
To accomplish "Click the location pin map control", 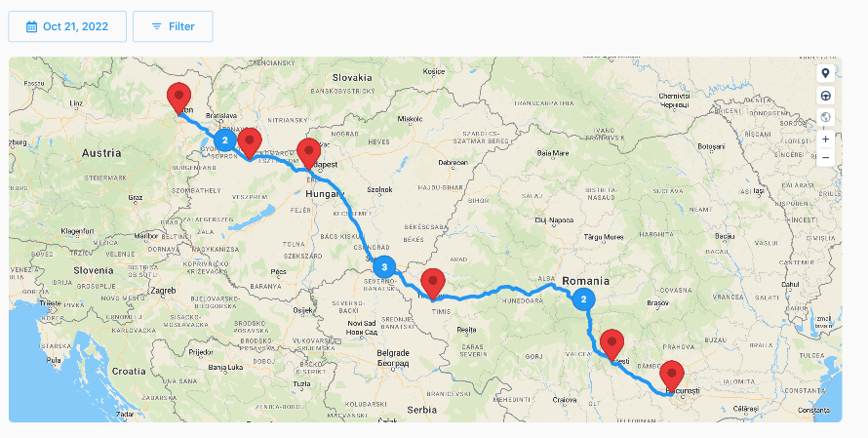I will click(825, 73).
